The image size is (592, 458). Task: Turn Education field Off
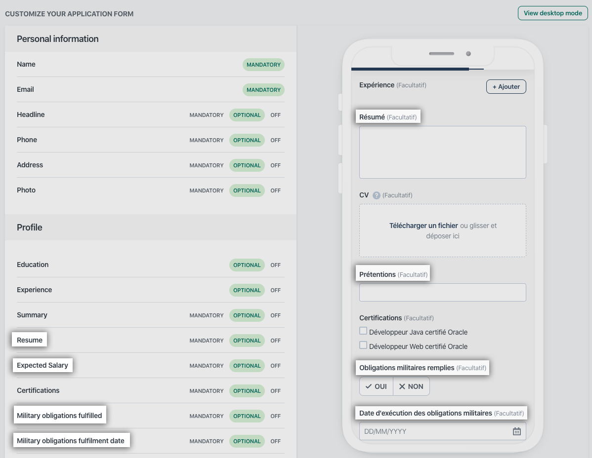(275, 265)
